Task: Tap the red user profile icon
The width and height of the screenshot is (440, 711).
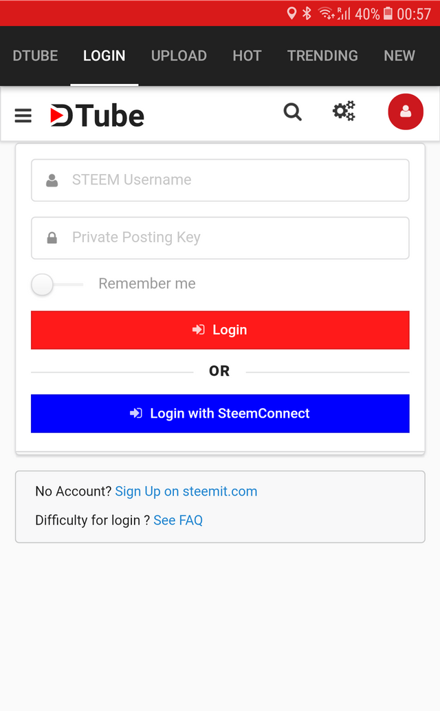Action: point(406,112)
